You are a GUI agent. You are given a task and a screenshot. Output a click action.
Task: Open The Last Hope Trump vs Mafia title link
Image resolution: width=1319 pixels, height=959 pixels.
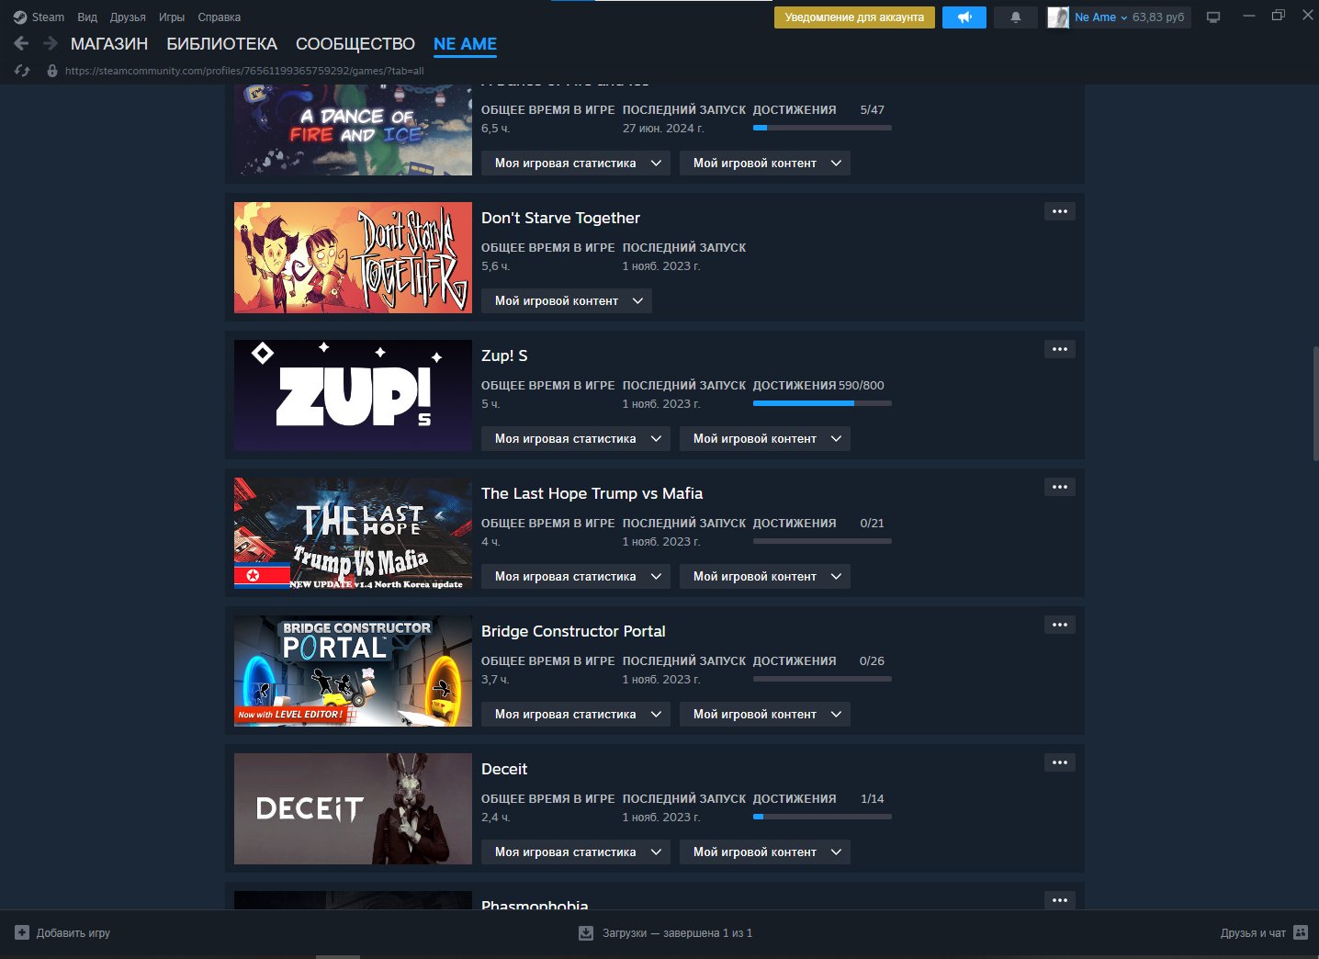pyautogui.click(x=592, y=493)
